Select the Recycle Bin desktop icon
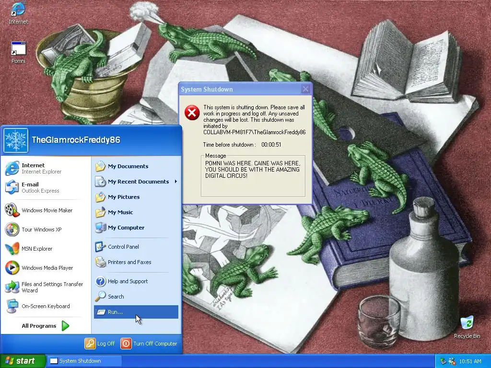The width and height of the screenshot is (491, 368). [x=467, y=327]
